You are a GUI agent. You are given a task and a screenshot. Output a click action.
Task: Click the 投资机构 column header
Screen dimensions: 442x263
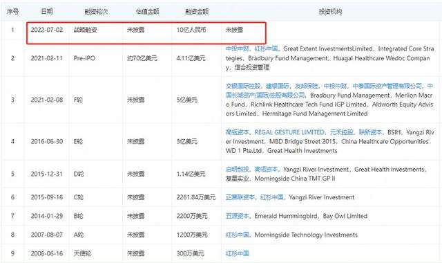point(330,11)
